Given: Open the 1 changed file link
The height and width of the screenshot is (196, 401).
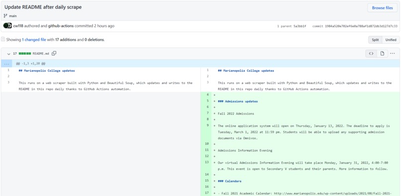Looking at the screenshot, I should point(34,40).
